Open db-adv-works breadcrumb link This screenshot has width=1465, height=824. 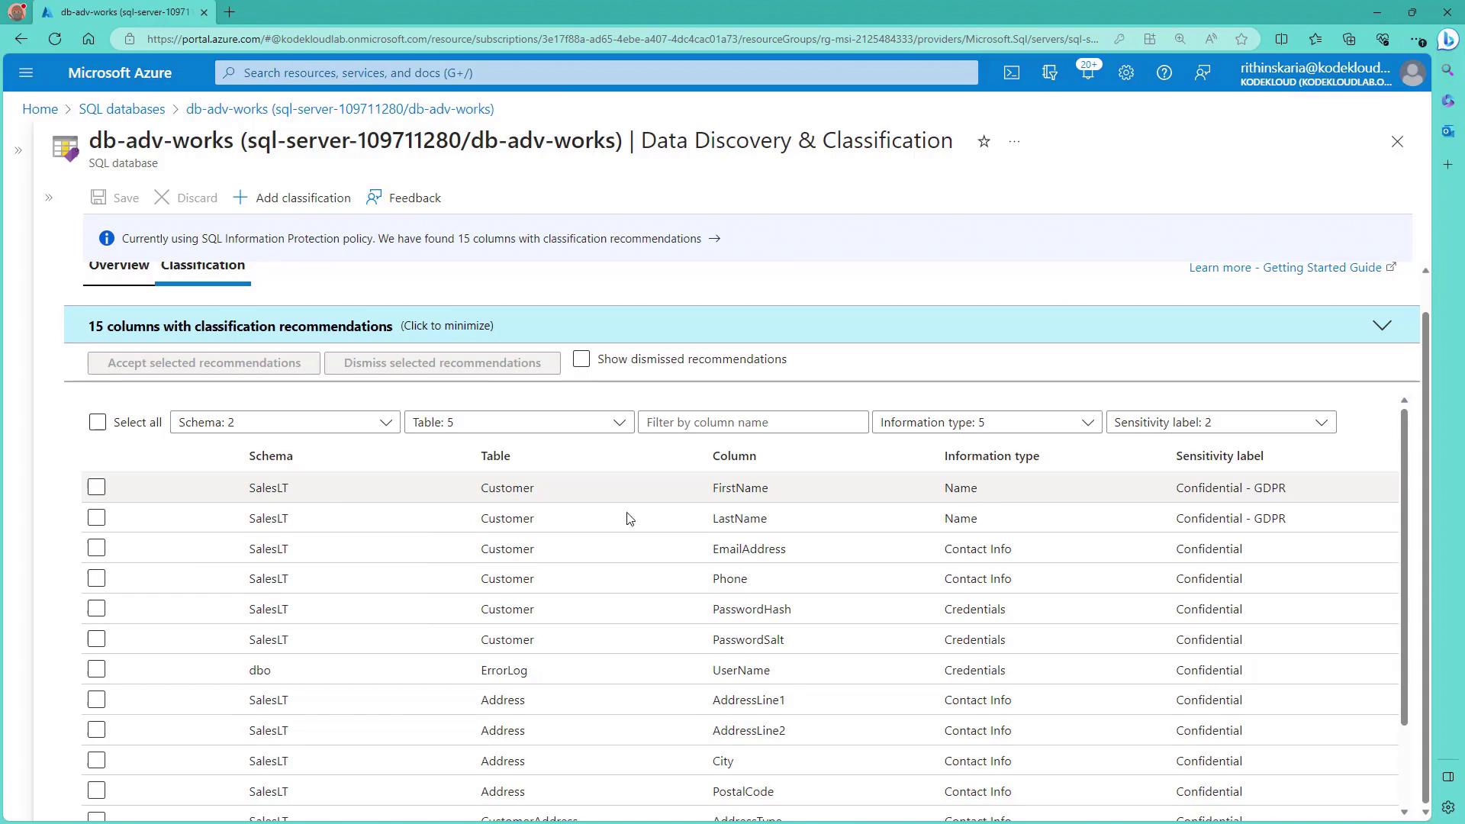340,109
